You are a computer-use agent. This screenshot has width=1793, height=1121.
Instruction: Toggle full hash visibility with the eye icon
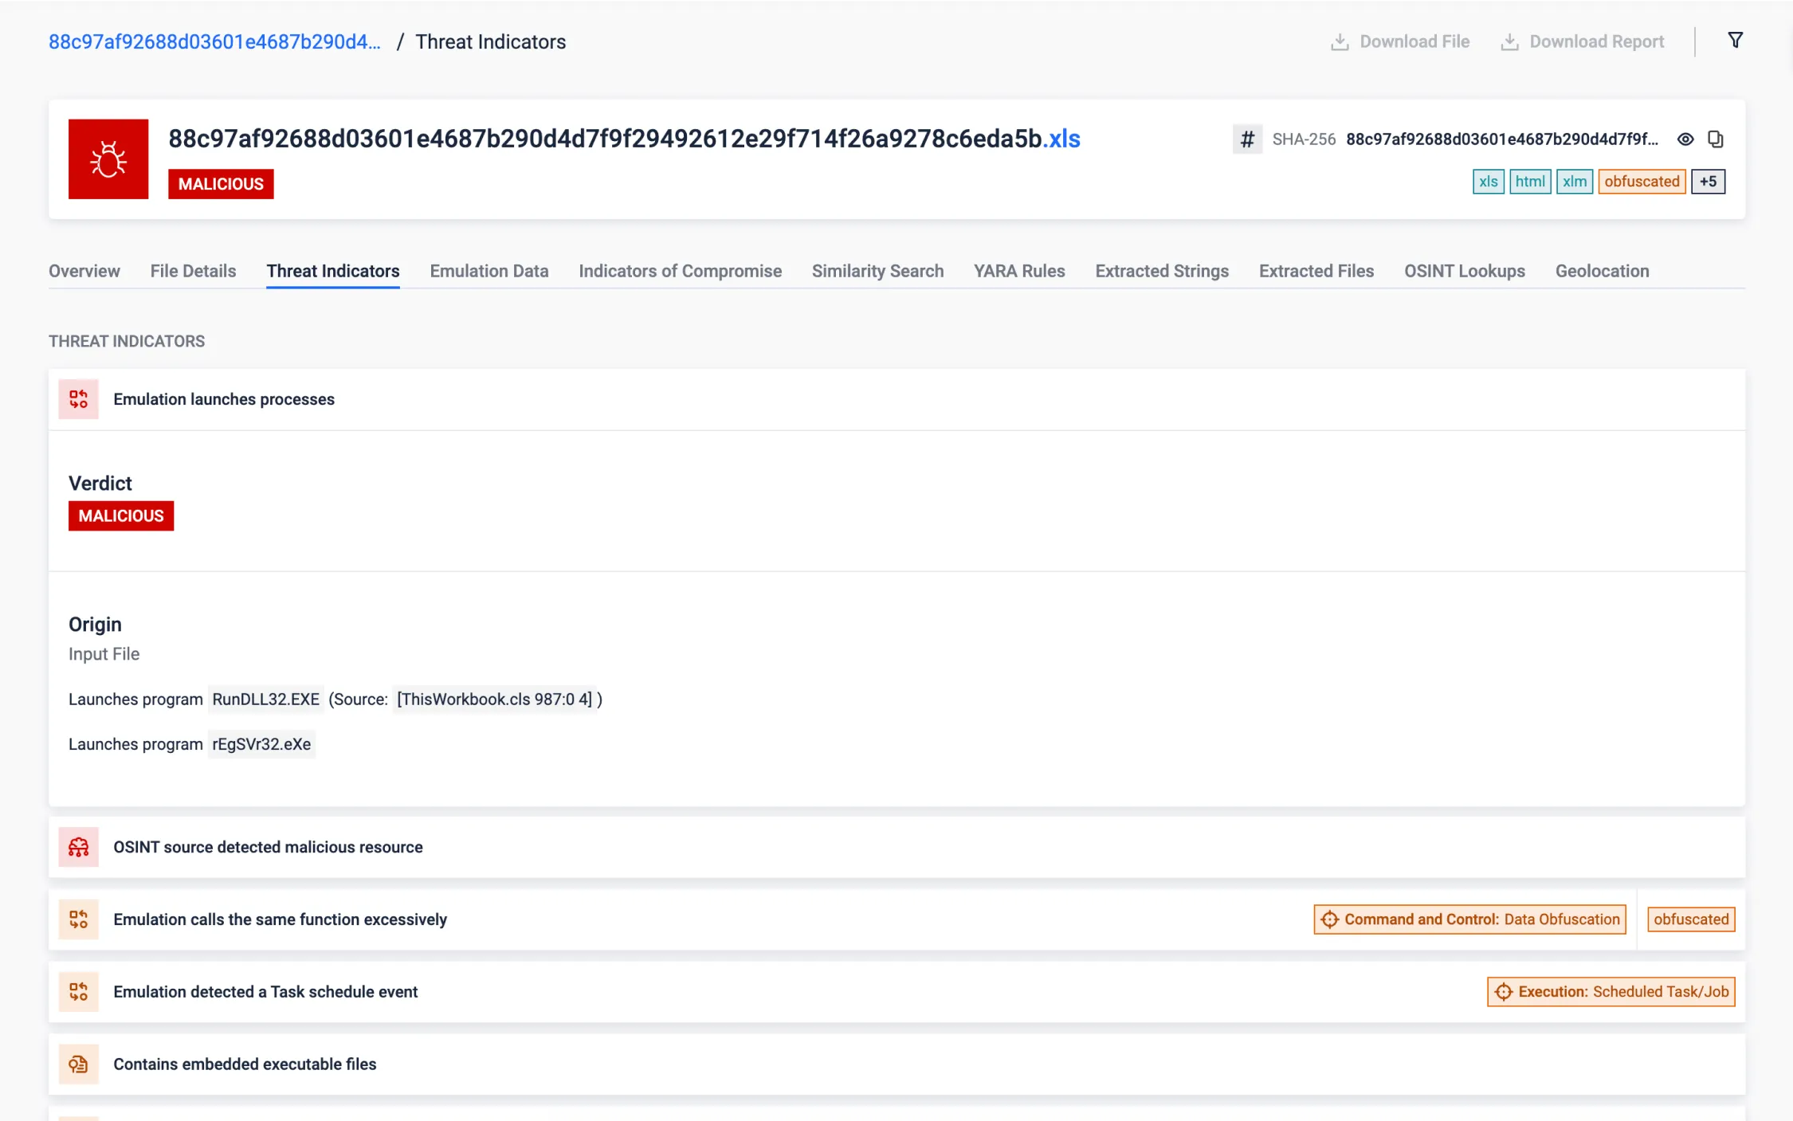tap(1685, 139)
